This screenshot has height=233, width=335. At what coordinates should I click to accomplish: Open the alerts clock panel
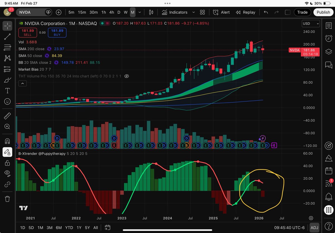coord(329,38)
